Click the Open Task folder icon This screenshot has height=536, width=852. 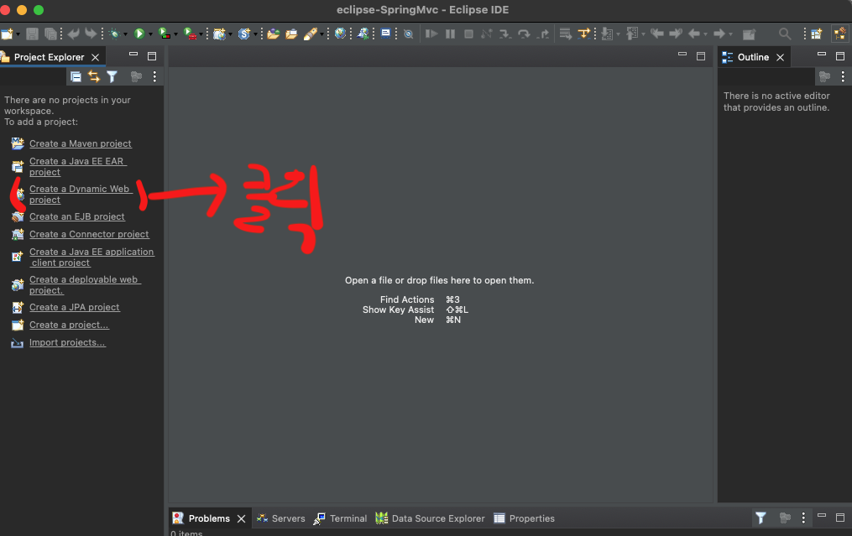292,34
